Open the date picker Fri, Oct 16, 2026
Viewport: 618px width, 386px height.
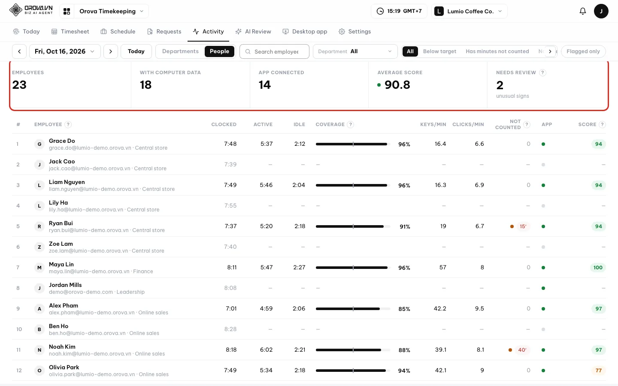65,51
